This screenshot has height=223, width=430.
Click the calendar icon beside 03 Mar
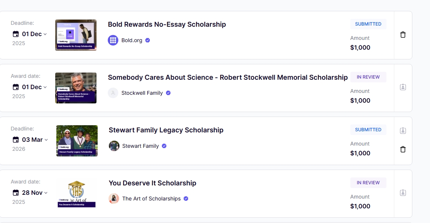pyautogui.click(x=16, y=140)
